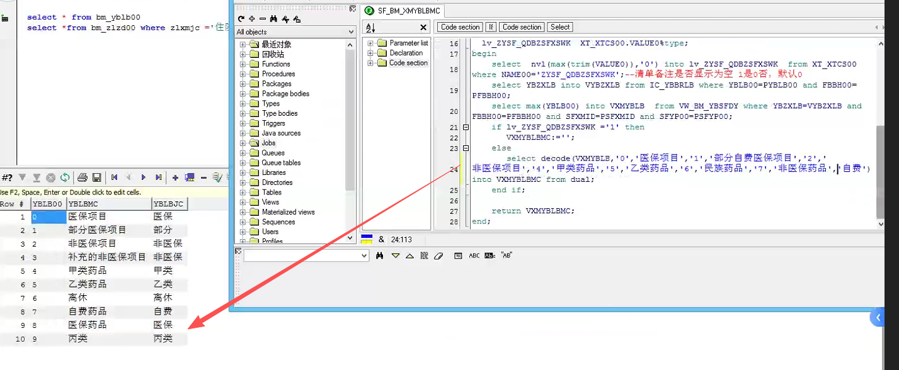Open the search text combo box dropdown

click(364, 255)
